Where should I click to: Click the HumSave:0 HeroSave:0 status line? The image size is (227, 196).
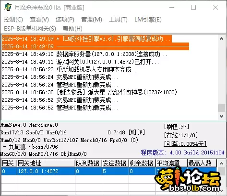coord(29,125)
